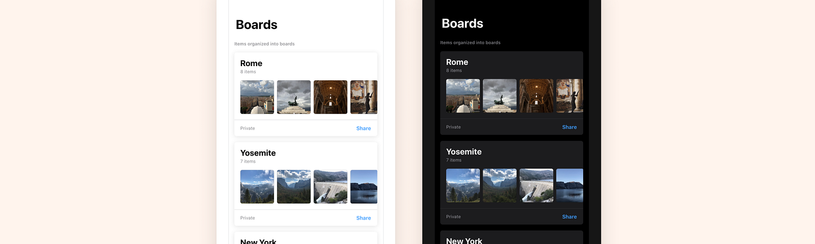
Task: Open fourth Rome thumbnail in light mode screen
Action: 364,97
